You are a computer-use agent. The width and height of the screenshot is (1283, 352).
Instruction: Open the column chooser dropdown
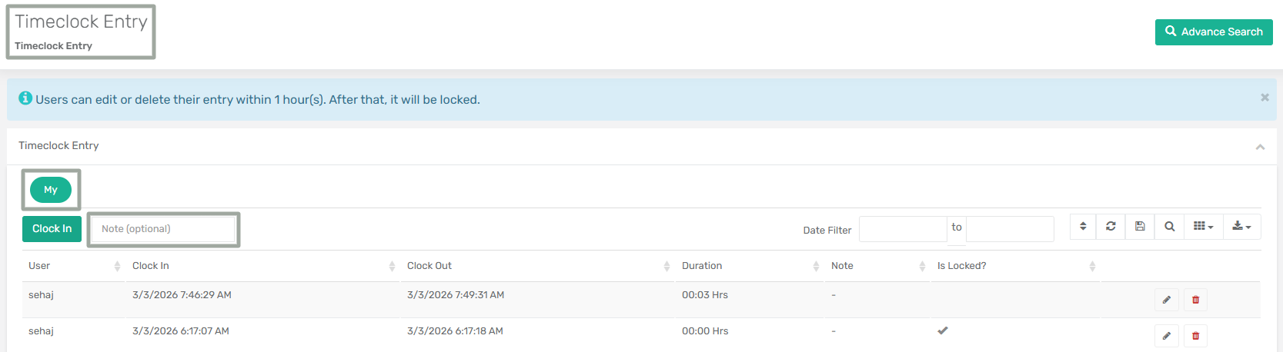pos(1203,227)
